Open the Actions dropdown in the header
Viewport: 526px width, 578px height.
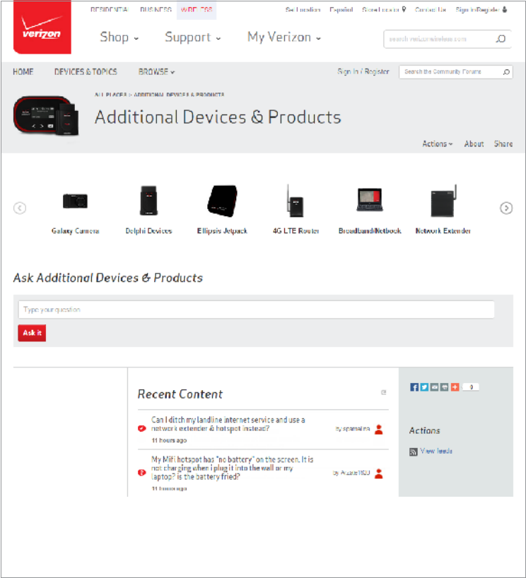438,143
